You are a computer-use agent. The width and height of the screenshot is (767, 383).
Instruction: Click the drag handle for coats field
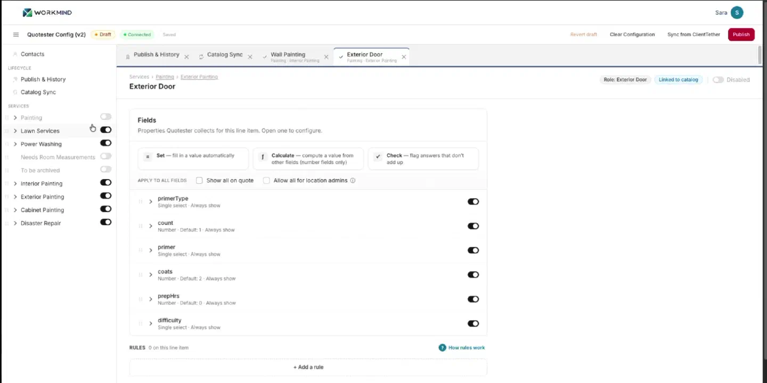click(141, 275)
